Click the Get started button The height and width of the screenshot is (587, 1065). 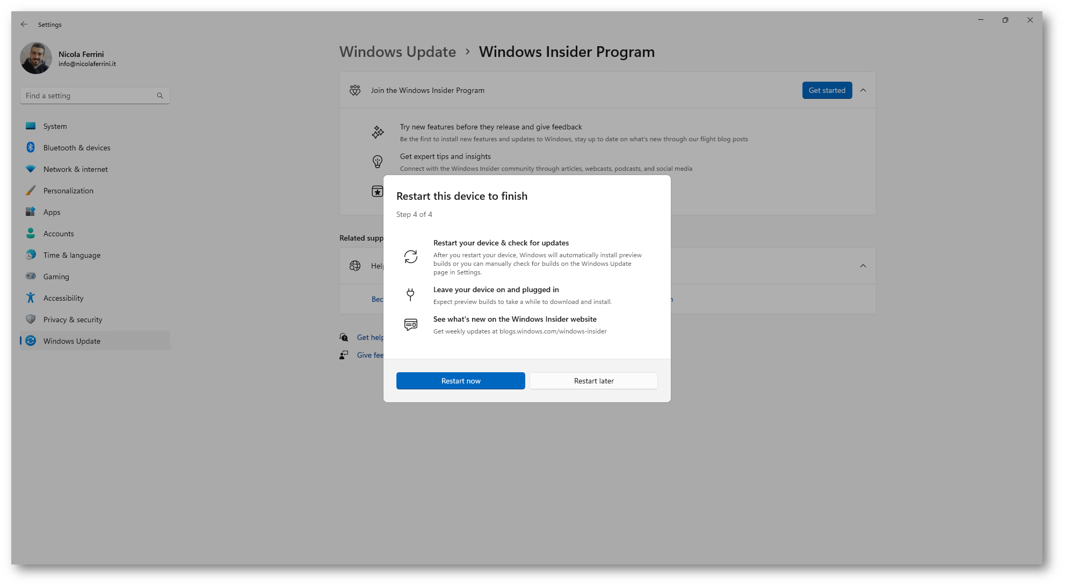[827, 90]
